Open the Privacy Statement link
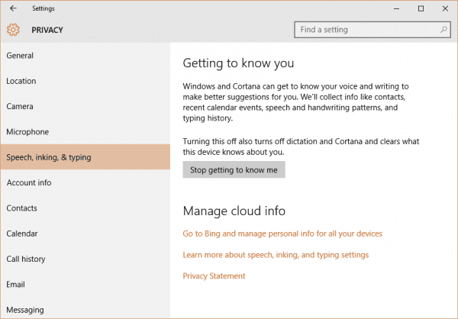Viewport: 458px width, 319px height. pos(214,276)
